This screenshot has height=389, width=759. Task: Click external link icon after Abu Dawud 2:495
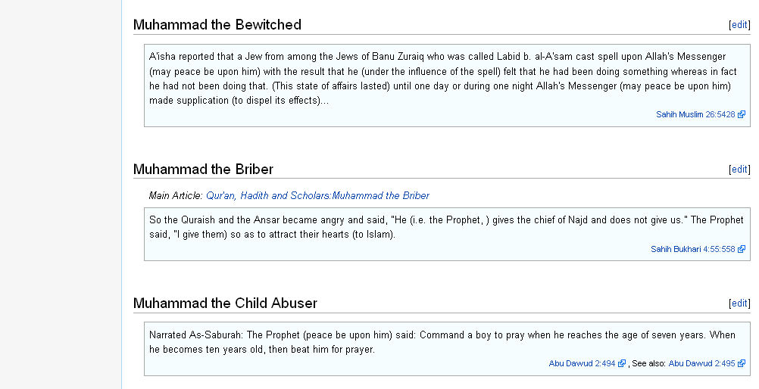pyautogui.click(x=741, y=363)
